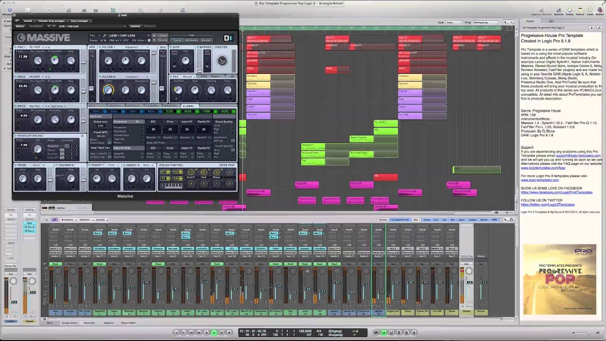Open the Sample-Editor tab at the bottom
The height and width of the screenshot is (341, 606).
click(x=69, y=323)
